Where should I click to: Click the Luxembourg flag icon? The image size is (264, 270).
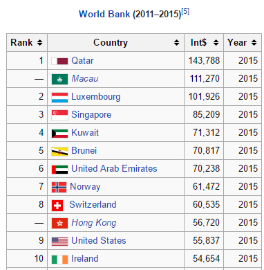59,97
